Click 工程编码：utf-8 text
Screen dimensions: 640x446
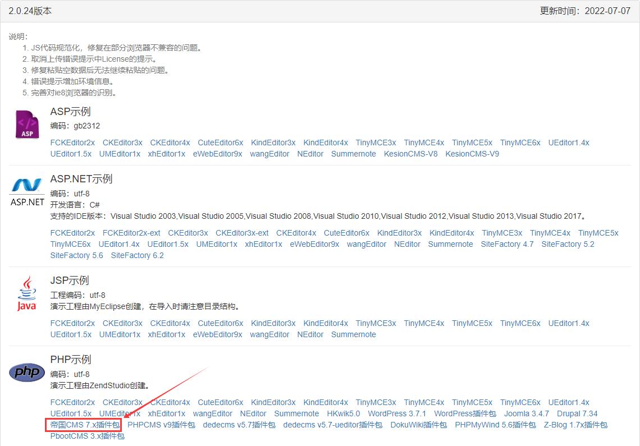(x=77, y=295)
